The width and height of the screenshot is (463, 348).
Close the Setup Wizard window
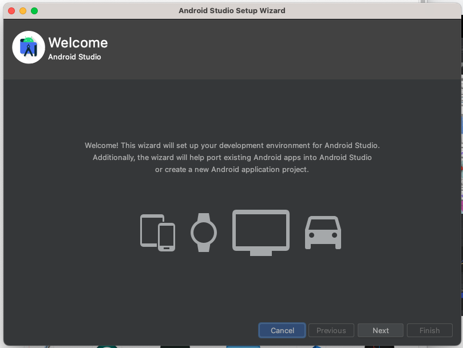pyautogui.click(x=11, y=11)
